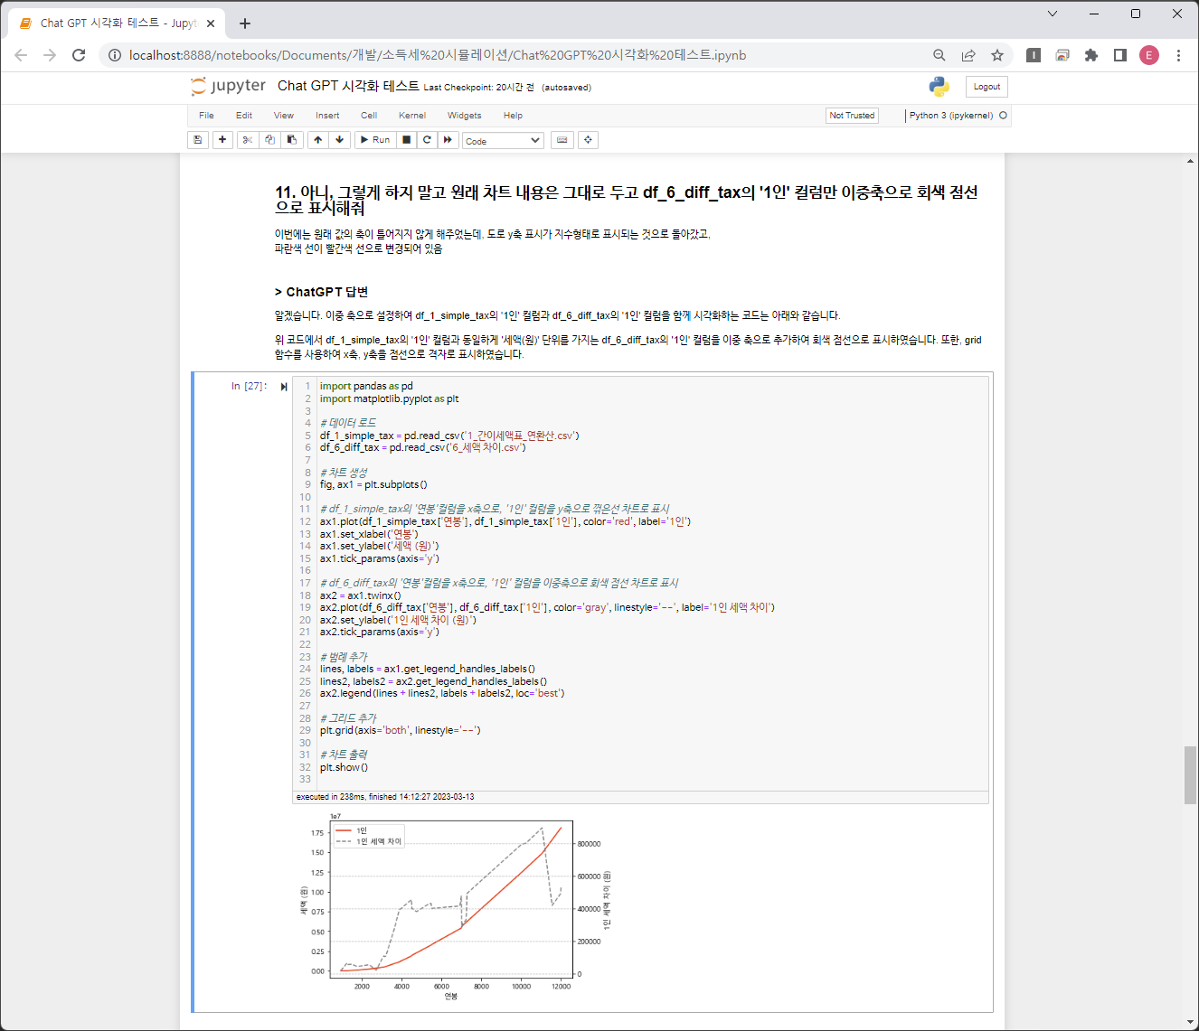Go back in browser history

[21, 55]
